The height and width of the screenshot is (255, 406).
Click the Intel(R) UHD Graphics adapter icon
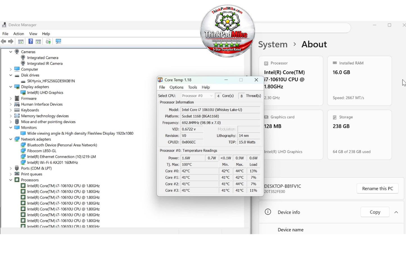point(23,93)
